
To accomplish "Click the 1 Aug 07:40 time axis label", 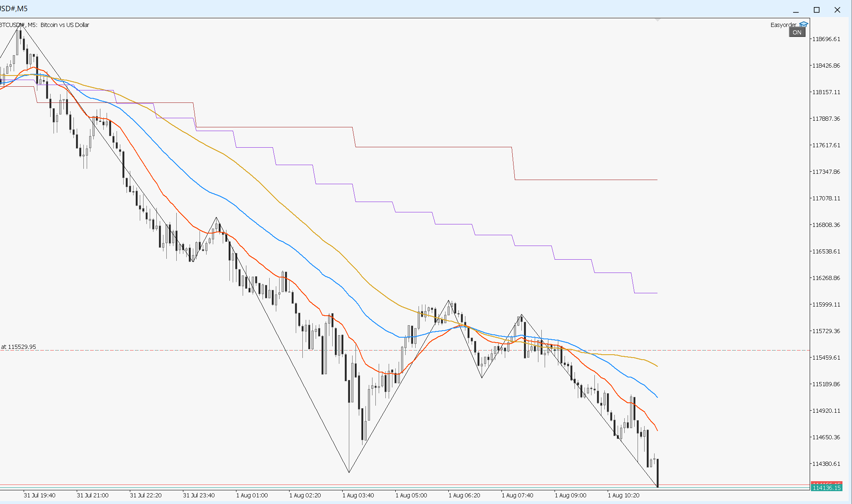I will (517, 495).
